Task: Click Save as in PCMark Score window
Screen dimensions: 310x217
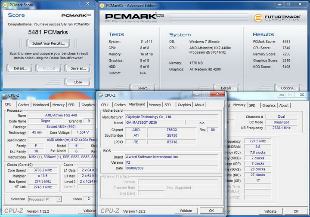Action: (78, 68)
